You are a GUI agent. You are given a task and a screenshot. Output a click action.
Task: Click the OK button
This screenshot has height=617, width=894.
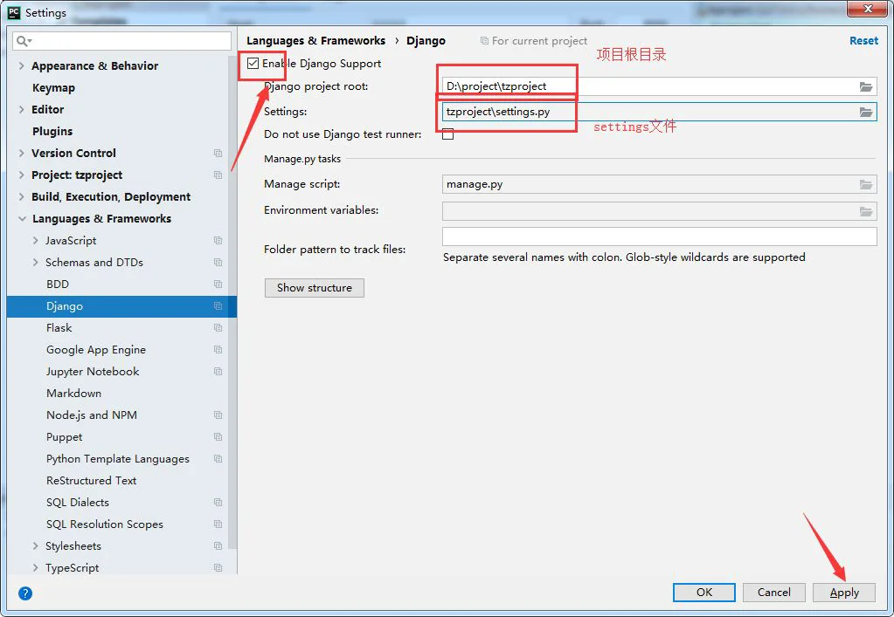704,593
